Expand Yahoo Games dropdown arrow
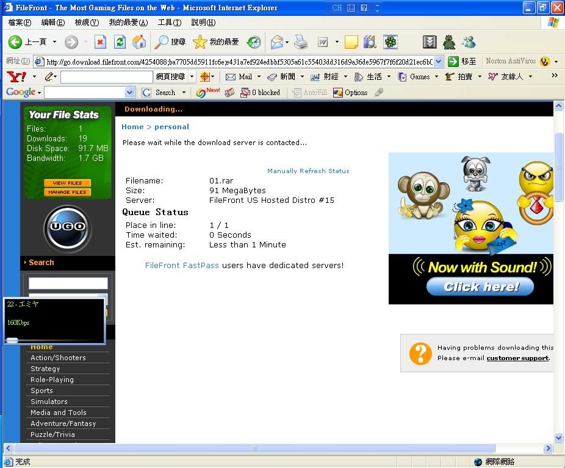 point(436,76)
